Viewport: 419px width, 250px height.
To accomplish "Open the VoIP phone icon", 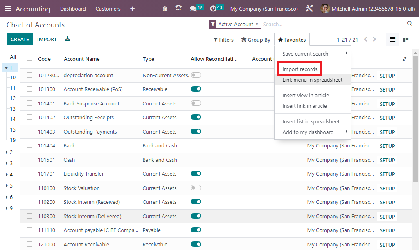I will (x=178, y=9).
